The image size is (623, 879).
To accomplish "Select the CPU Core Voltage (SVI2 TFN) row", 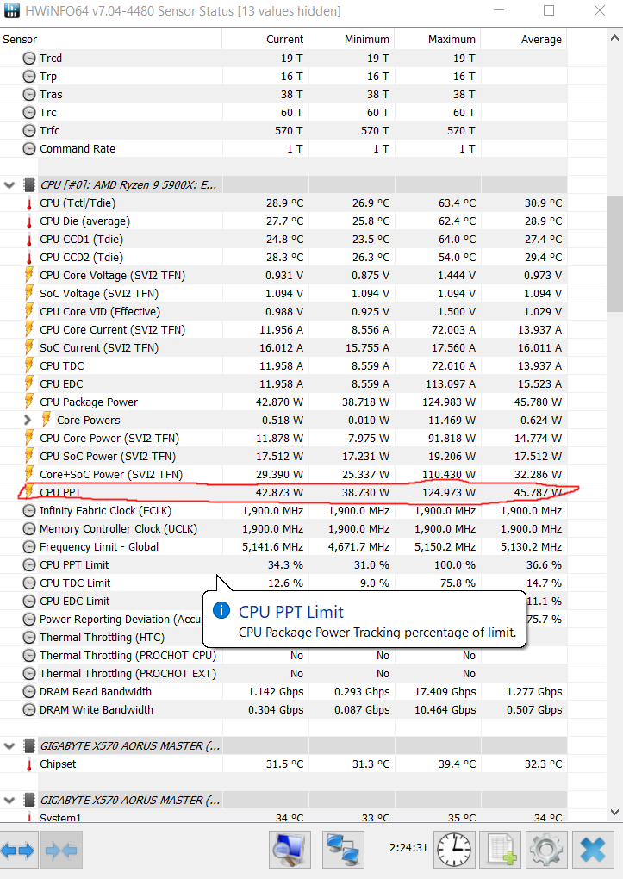I will point(283,275).
